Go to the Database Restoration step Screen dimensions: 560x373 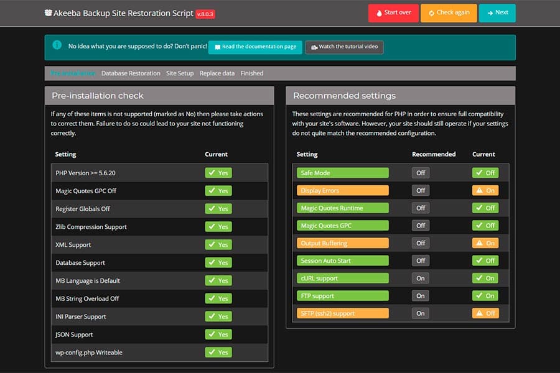coord(131,73)
